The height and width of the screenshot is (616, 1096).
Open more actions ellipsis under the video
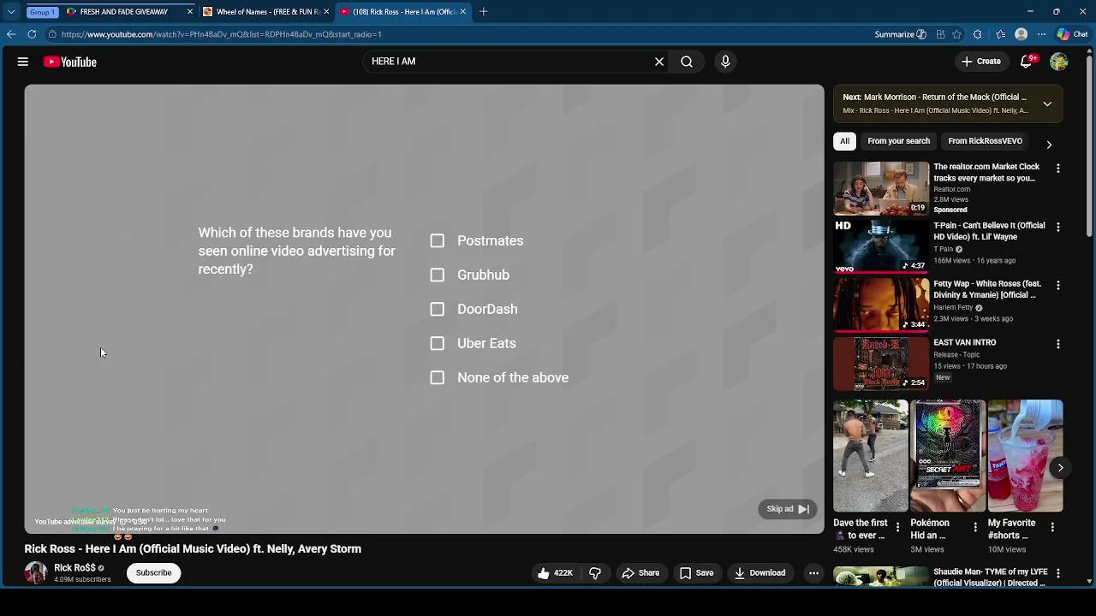tap(814, 573)
